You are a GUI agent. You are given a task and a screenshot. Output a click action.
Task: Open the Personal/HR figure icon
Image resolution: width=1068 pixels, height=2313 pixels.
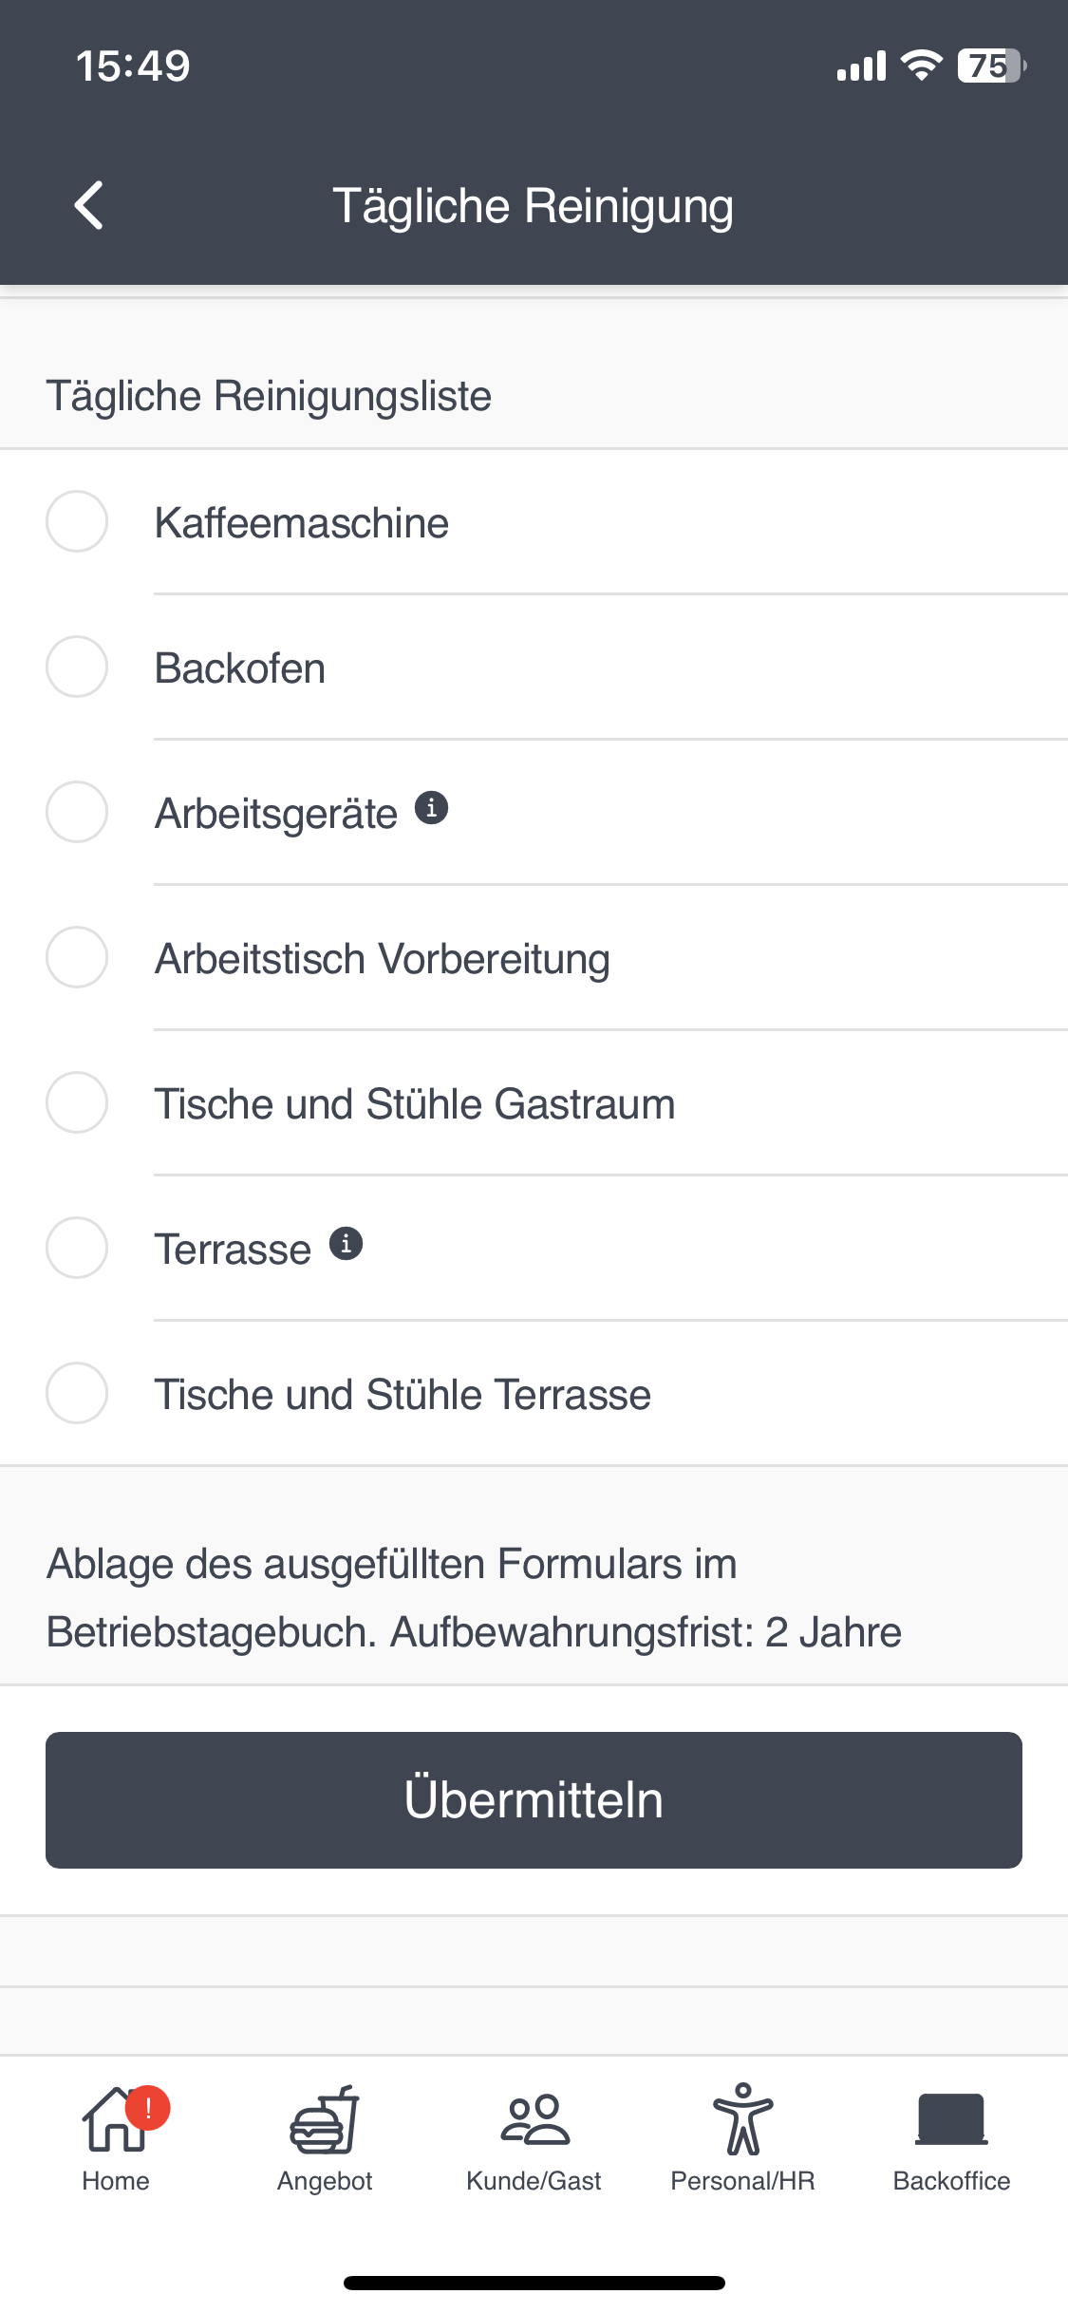pyautogui.click(x=743, y=2120)
